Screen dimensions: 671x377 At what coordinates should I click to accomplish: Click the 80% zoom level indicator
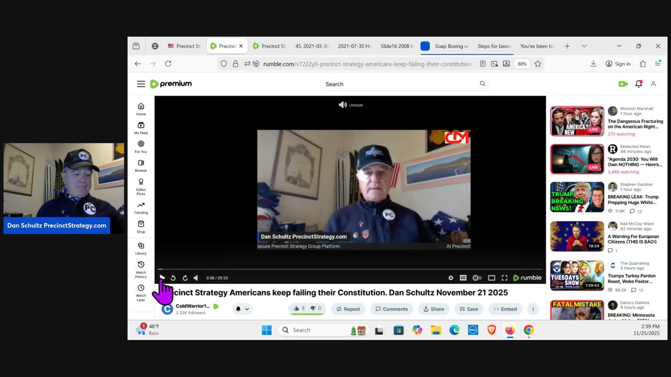522,64
